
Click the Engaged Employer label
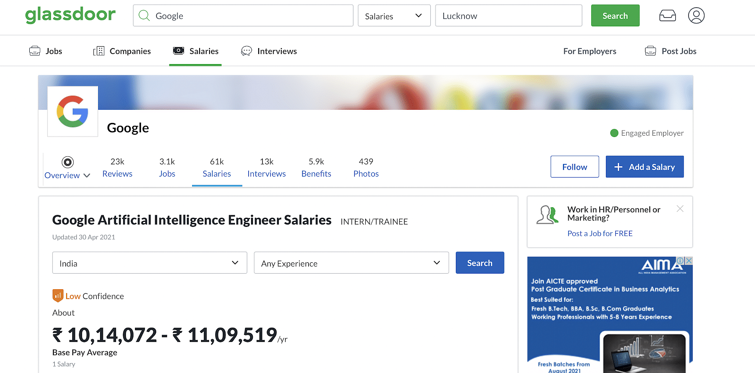tap(652, 133)
